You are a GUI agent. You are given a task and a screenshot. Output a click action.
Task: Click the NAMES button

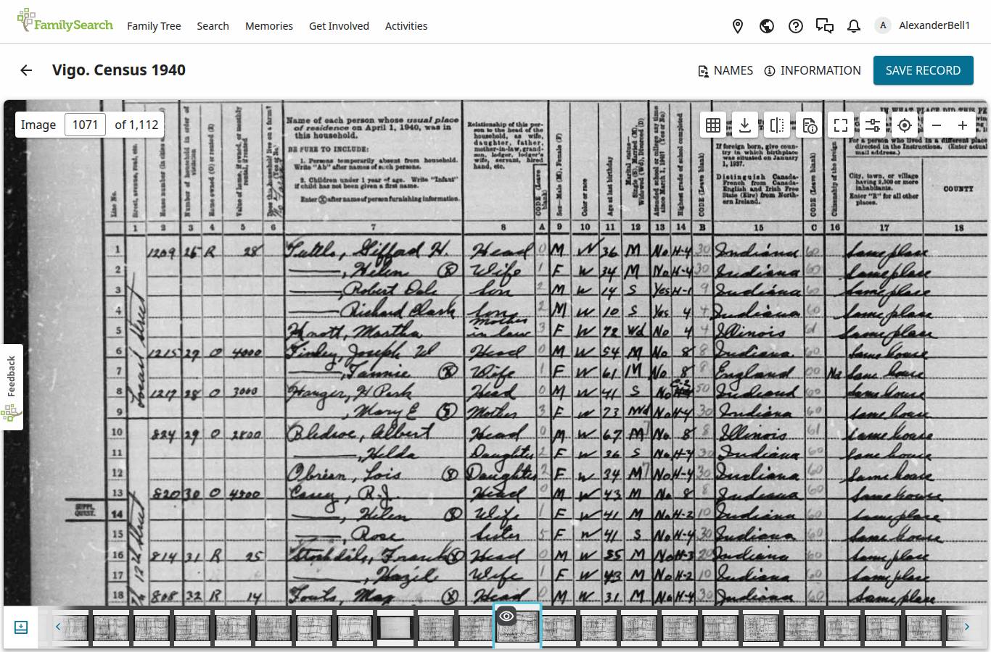point(725,70)
